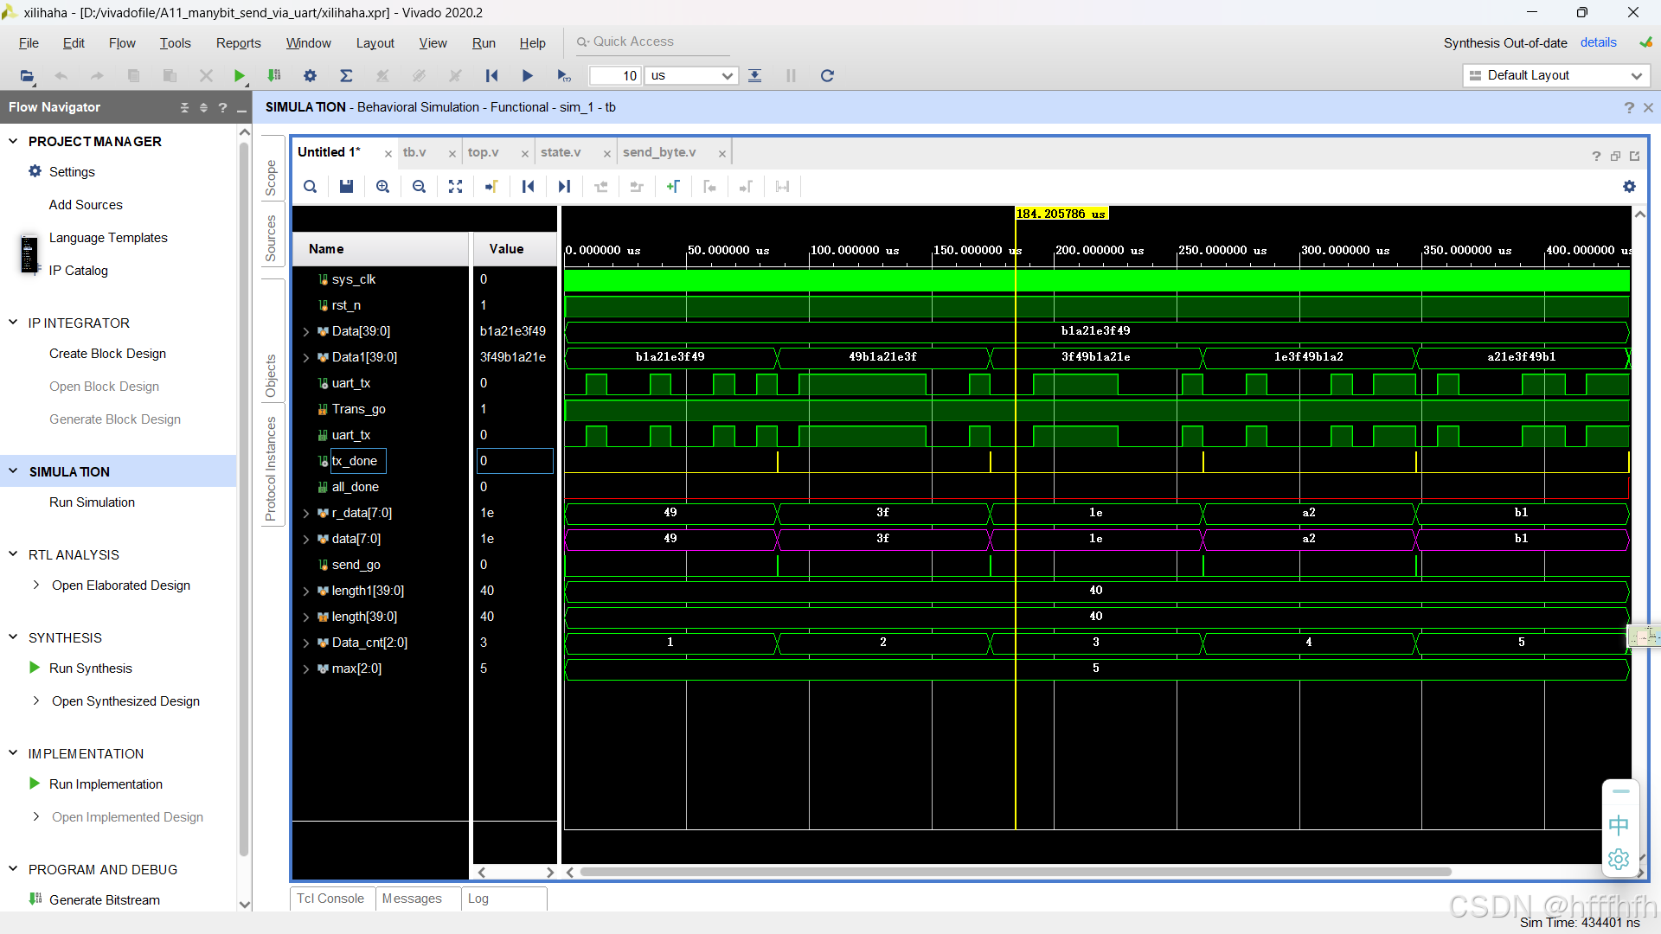The image size is (1661, 934).
Task: Collapse the PROJECT MANAGER section
Action: click(13, 141)
